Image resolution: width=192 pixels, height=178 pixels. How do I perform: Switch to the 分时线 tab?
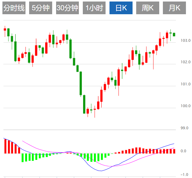pyautogui.click(x=14, y=8)
